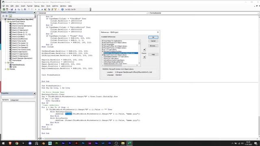This screenshot has width=260, height=146.
Task: Open Project Explorer toolbar icon
Action: click(49, 9)
